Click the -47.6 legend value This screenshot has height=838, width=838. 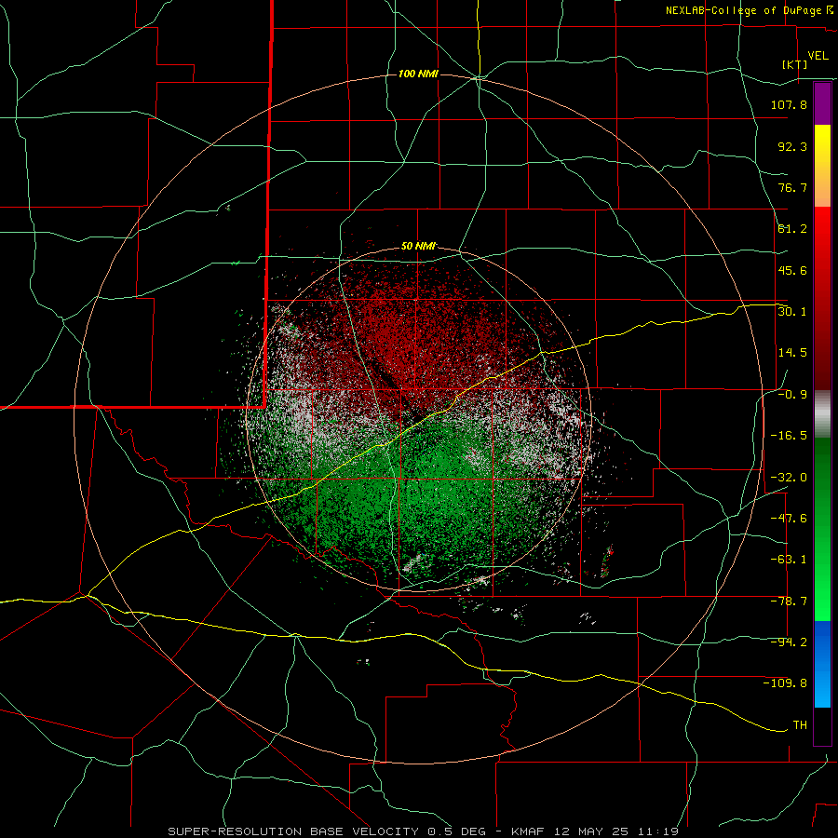(789, 519)
